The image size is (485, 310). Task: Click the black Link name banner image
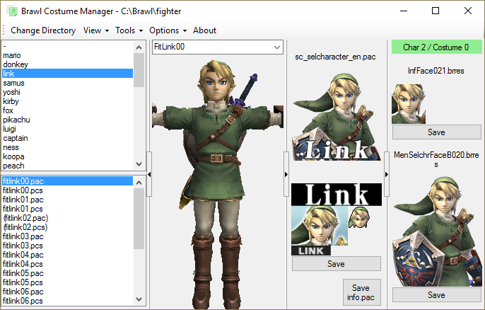click(337, 195)
